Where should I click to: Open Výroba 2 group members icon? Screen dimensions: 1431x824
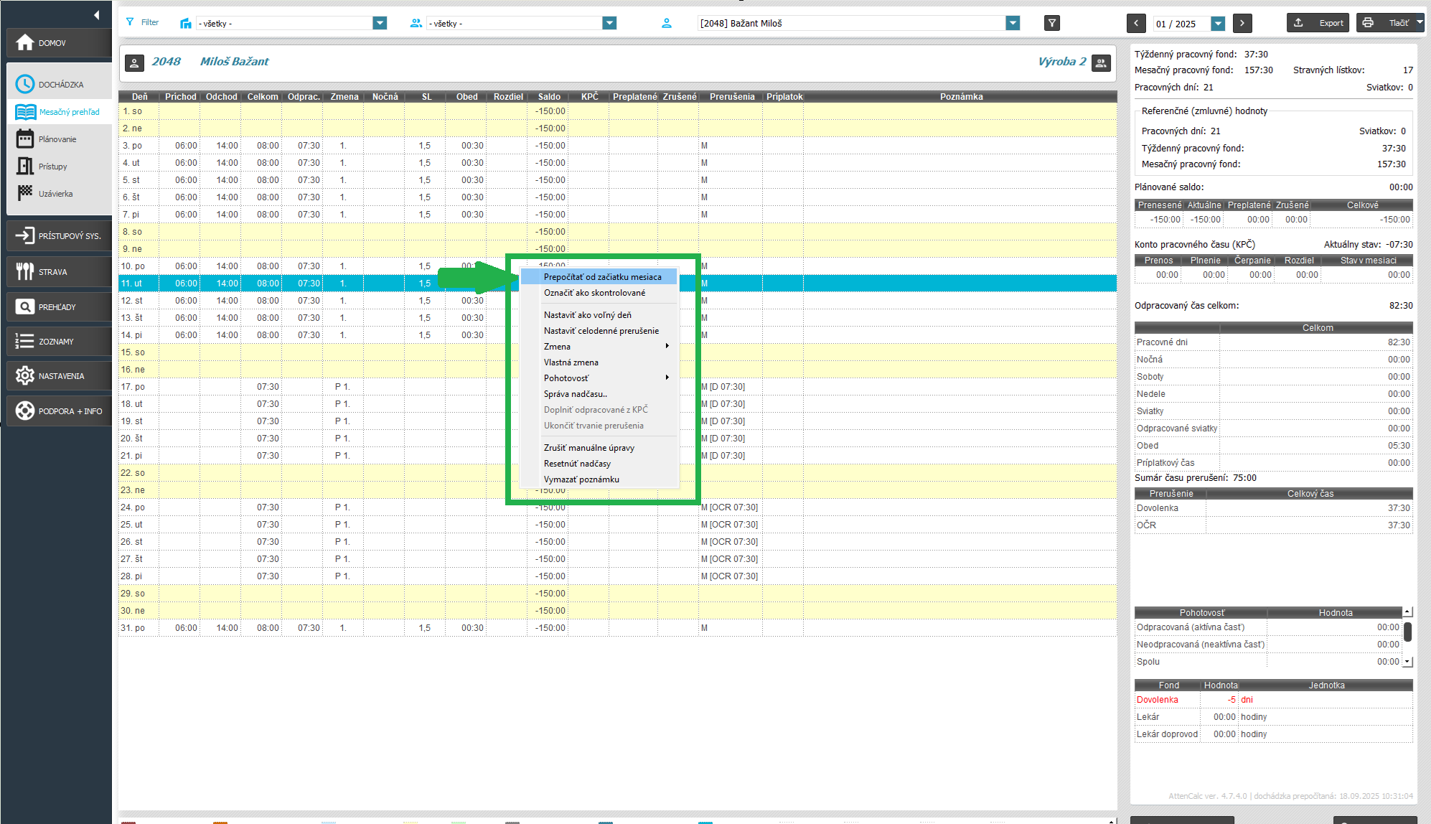1101,62
